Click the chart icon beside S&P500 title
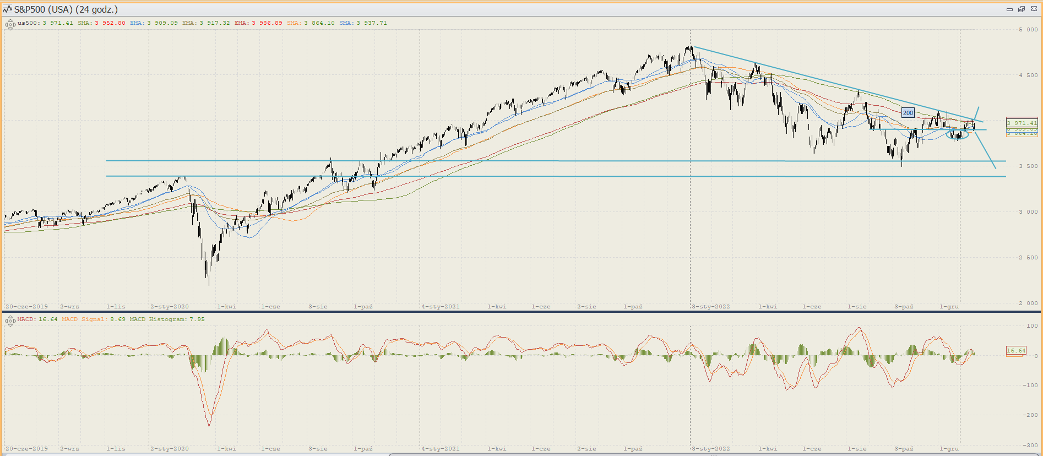This screenshot has width=1043, height=456. coord(8,9)
